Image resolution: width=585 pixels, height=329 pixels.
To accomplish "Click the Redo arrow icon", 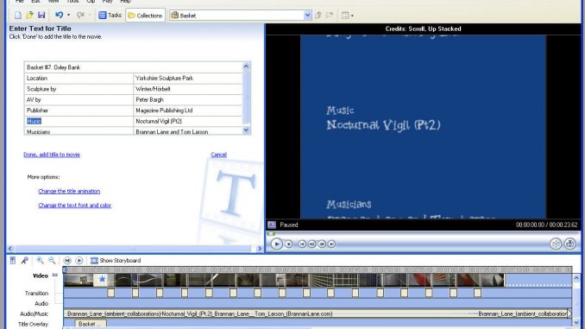I will 80,16.
